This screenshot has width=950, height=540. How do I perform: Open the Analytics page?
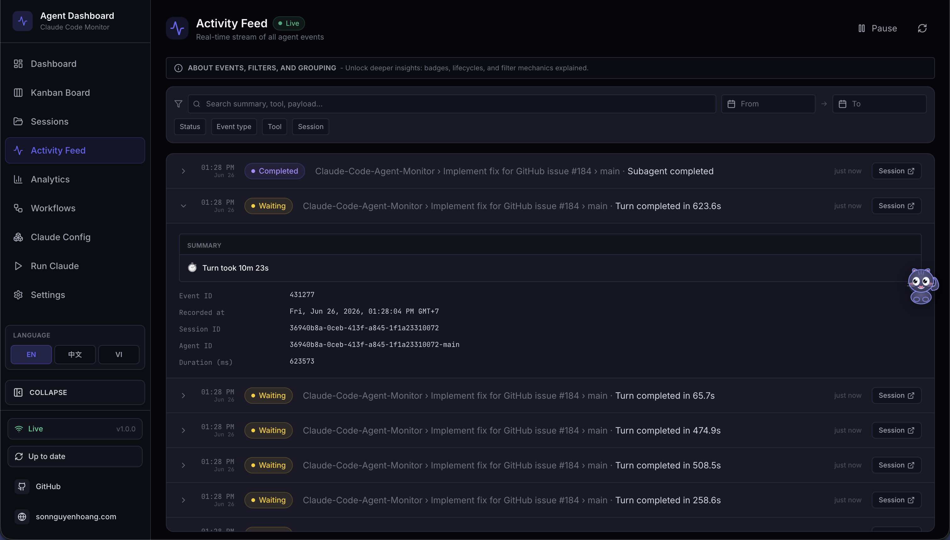(x=75, y=179)
